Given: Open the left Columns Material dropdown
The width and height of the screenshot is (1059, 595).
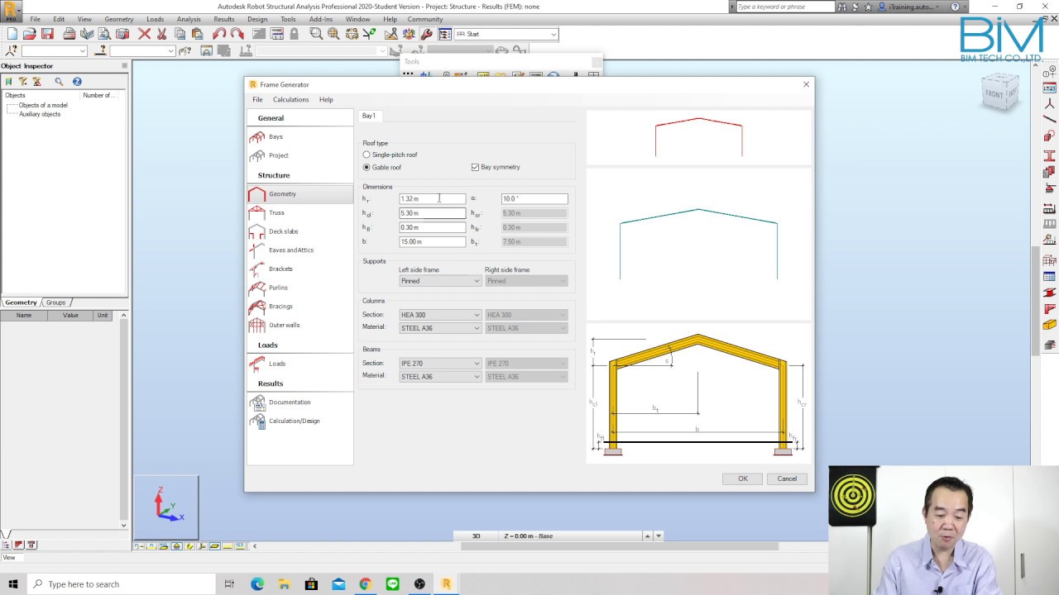Looking at the screenshot, I should [x=439, y=328].
